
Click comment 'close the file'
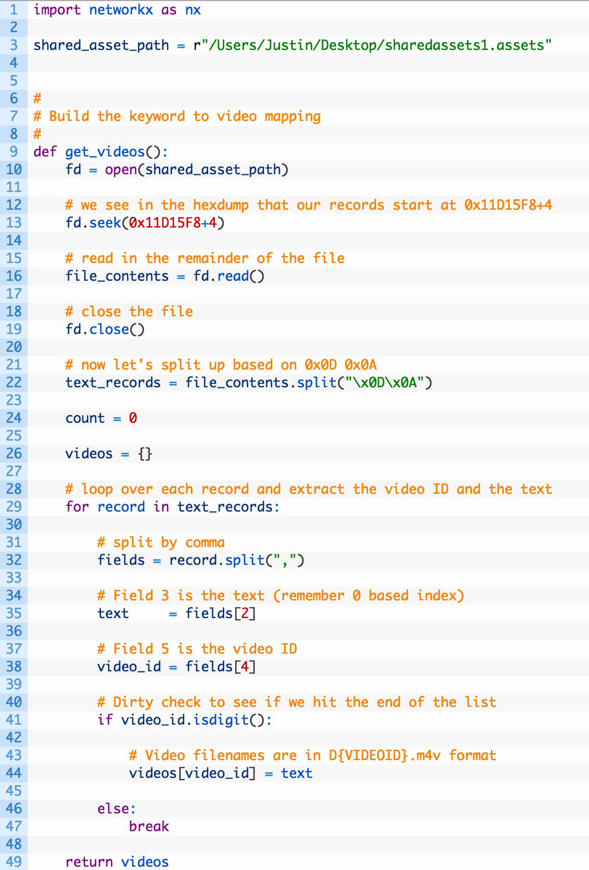click(129, 312)
